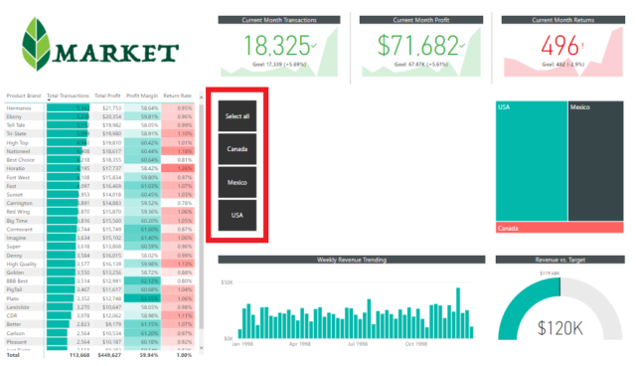This screenshot has width=636, height=366.
Task: Filter by the USA slicer button
Action: coord(238,215)
